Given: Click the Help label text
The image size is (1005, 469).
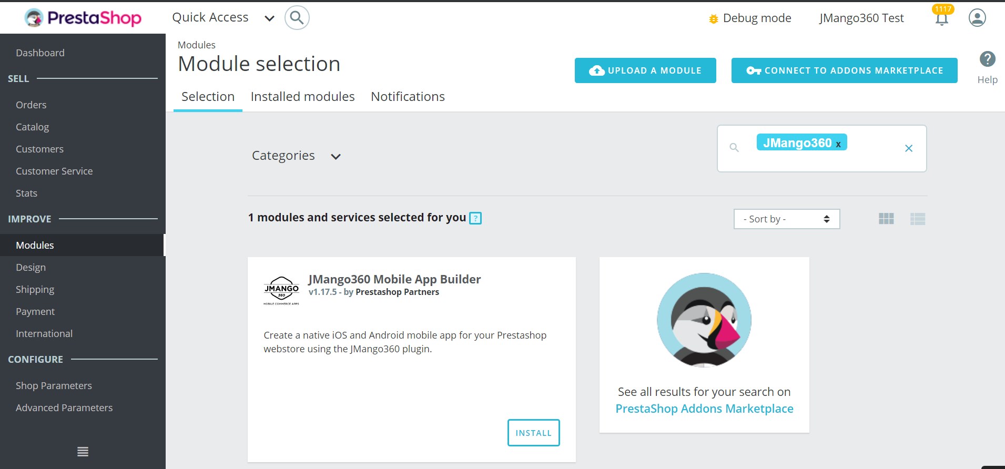Looking at the screenshot, I should 987,80.
